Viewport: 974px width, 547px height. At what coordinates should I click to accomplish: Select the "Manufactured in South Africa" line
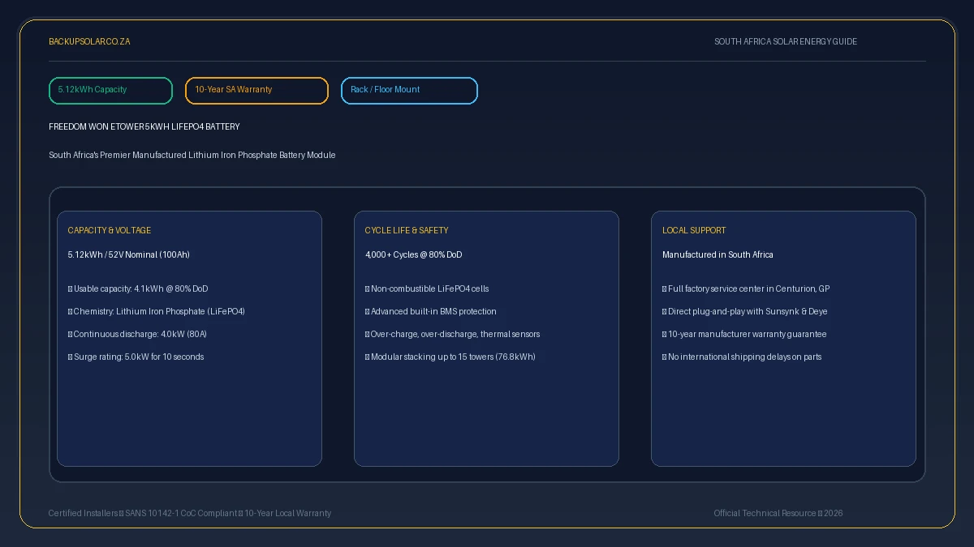pyautogui.click(x=718, y=255)
